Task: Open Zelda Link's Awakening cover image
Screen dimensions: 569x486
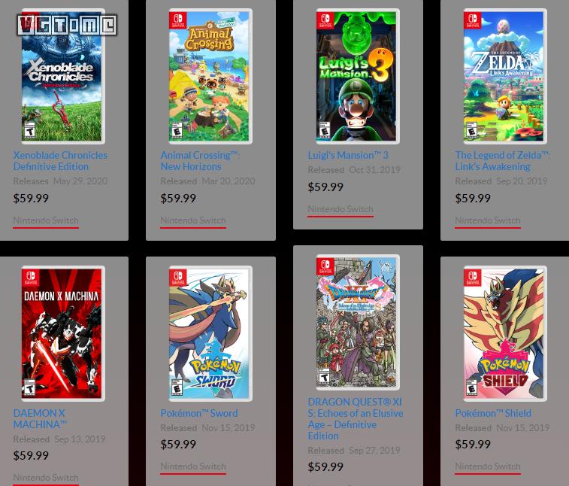Action: point(505,76)
